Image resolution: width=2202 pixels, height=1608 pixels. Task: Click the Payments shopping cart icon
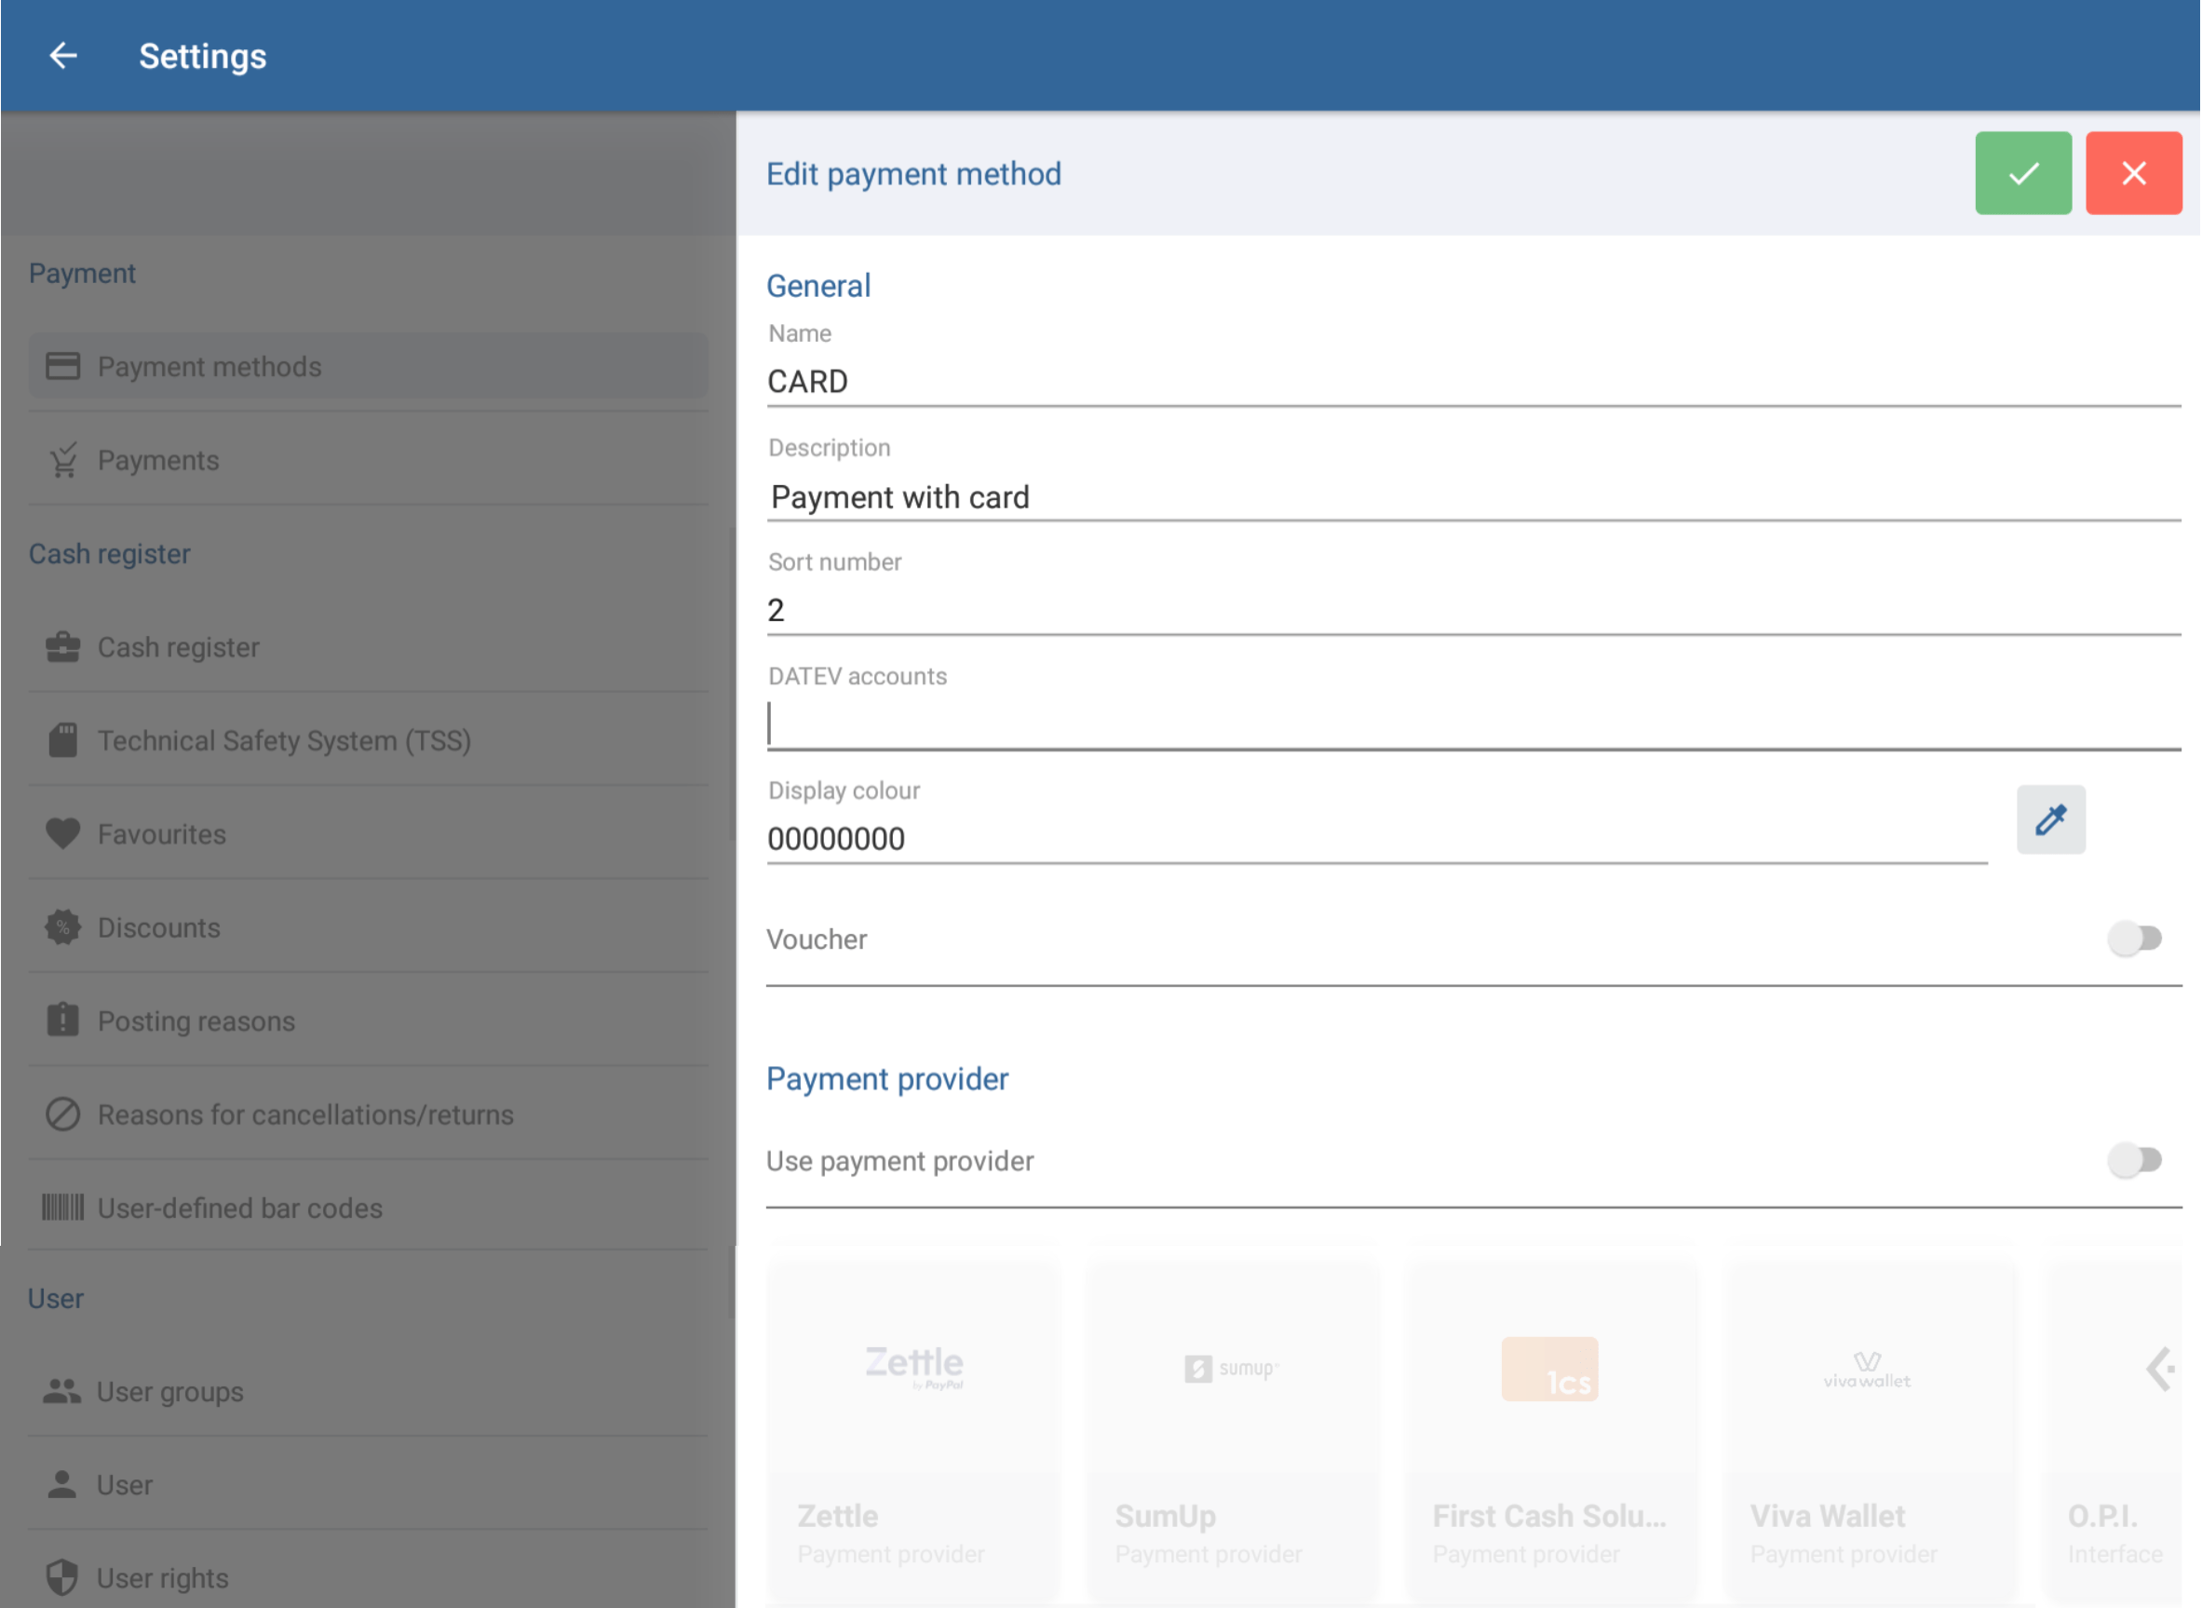click(x=62, y=459)
